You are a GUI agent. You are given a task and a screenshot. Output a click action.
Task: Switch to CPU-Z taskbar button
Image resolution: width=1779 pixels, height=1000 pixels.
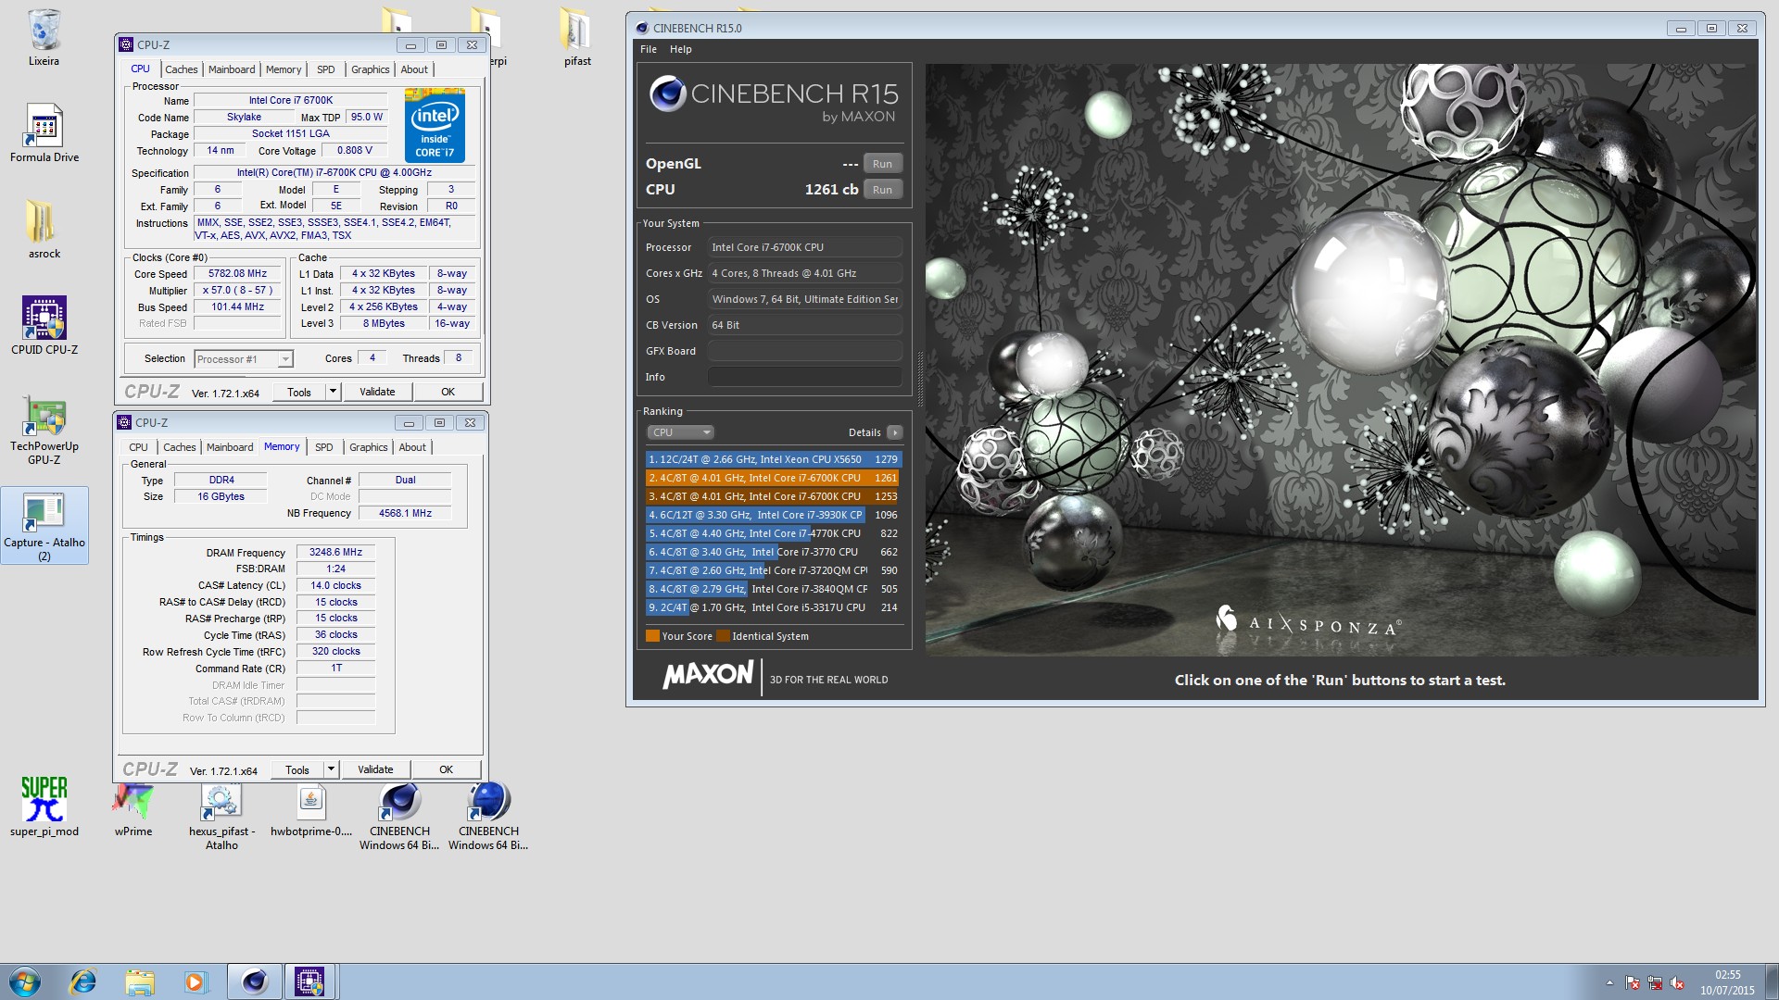[x=309, y=981]
